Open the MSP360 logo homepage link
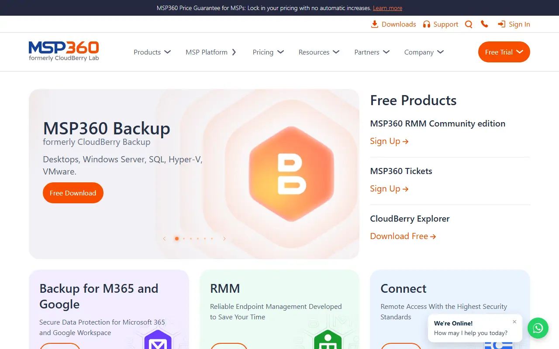559x349 pixels. coord(64,51)
